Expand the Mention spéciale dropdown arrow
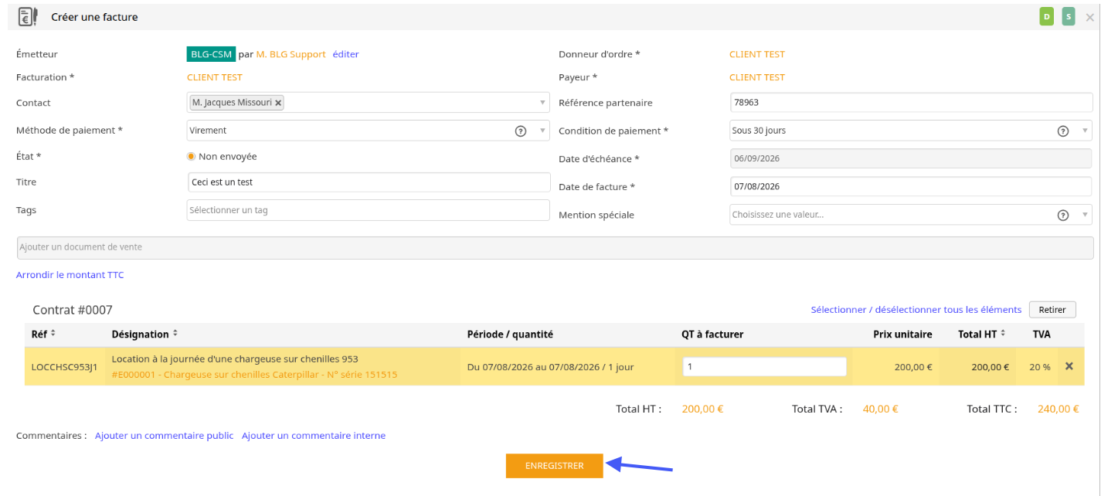The image size is (1101, 496). point(1085,215)
